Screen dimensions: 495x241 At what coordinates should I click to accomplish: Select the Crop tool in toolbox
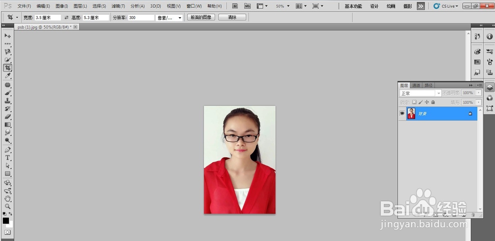(x=7, y=68)
